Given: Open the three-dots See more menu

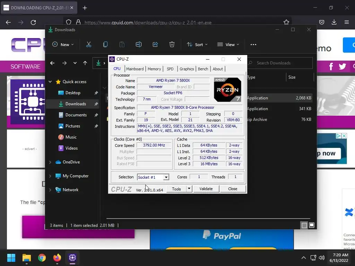Looking at the screenshot, I should pyautogui.click(x=253, y=45).
